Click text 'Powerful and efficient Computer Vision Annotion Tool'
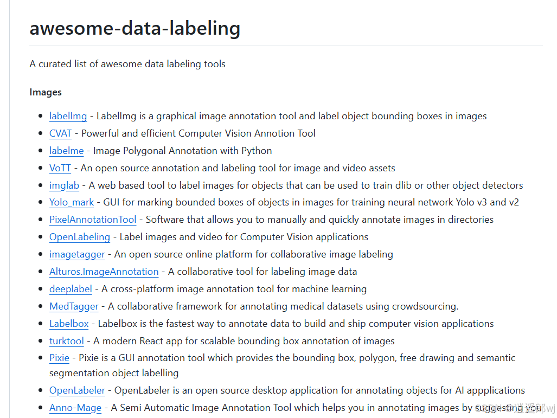Image resolution: width=557 pixels, height=418 pixels. tap(198, 133)
